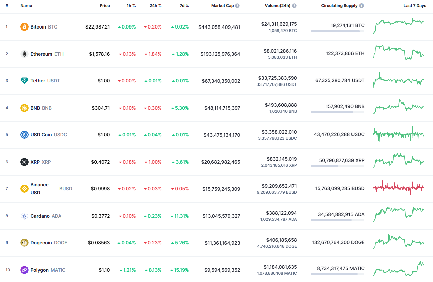Open the Volume(24h) info tooltip icon
This screenshot has width=433, height=282.
tap(294, 5)
